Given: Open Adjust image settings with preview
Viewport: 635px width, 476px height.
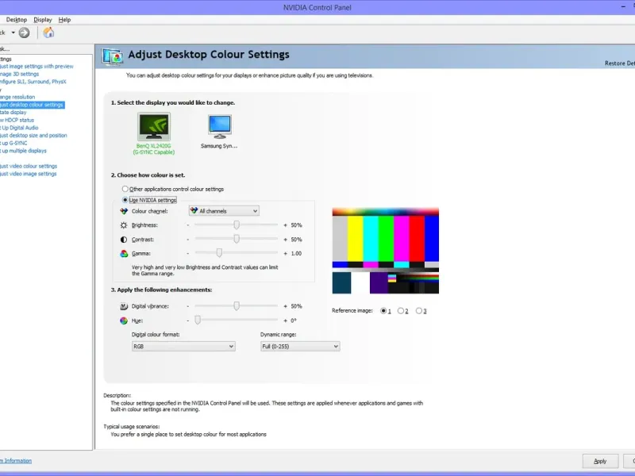Looking at the screenshot, I should pos(37,67).
